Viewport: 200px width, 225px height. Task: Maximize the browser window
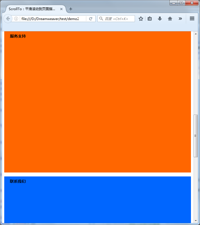pyautogui.click(x=181, y=3)
